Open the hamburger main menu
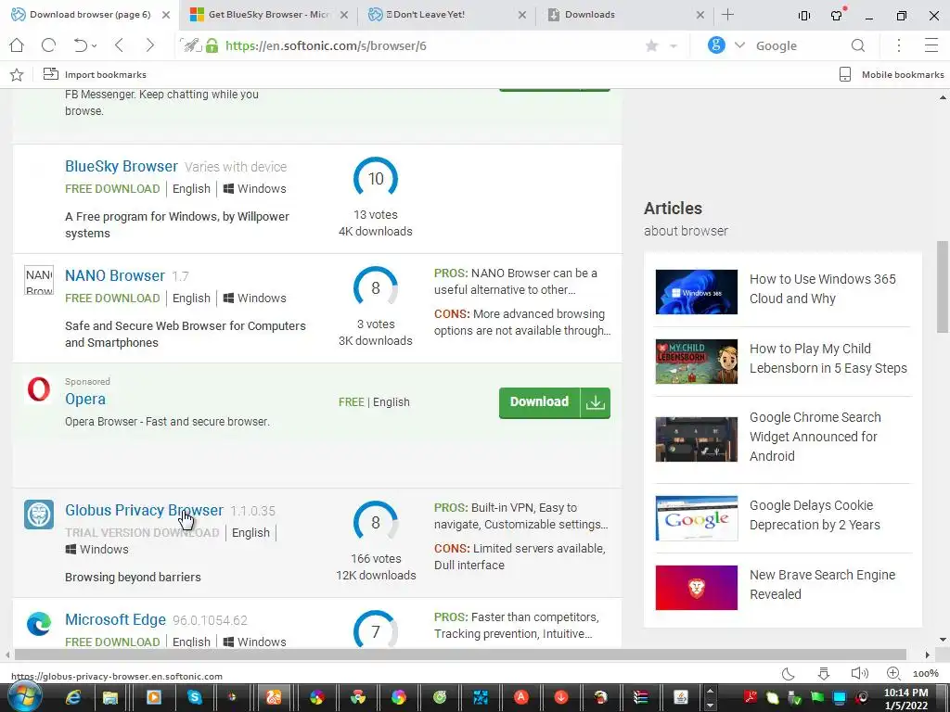 pyautogui.click(x=931, y=45)
